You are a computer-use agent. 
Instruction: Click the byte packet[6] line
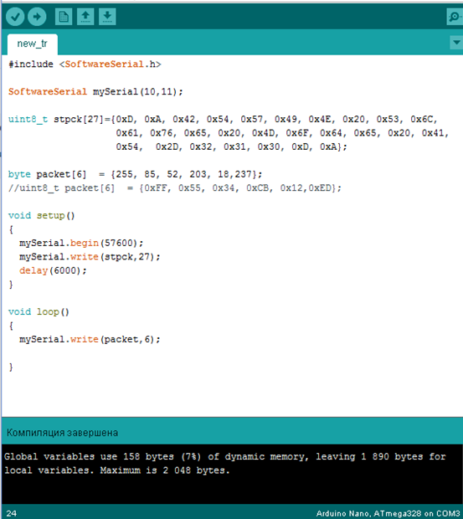pyautogui.click(x=135, y=174)
